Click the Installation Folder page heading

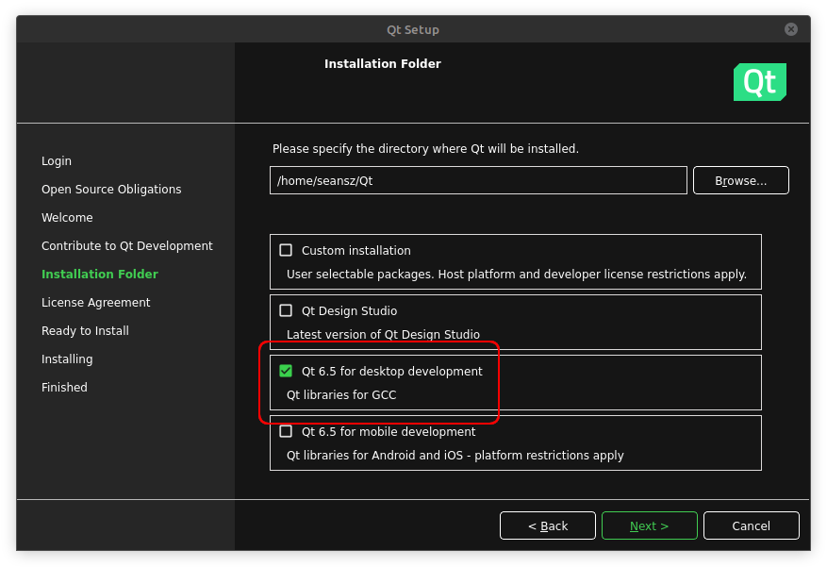point(383,64)
